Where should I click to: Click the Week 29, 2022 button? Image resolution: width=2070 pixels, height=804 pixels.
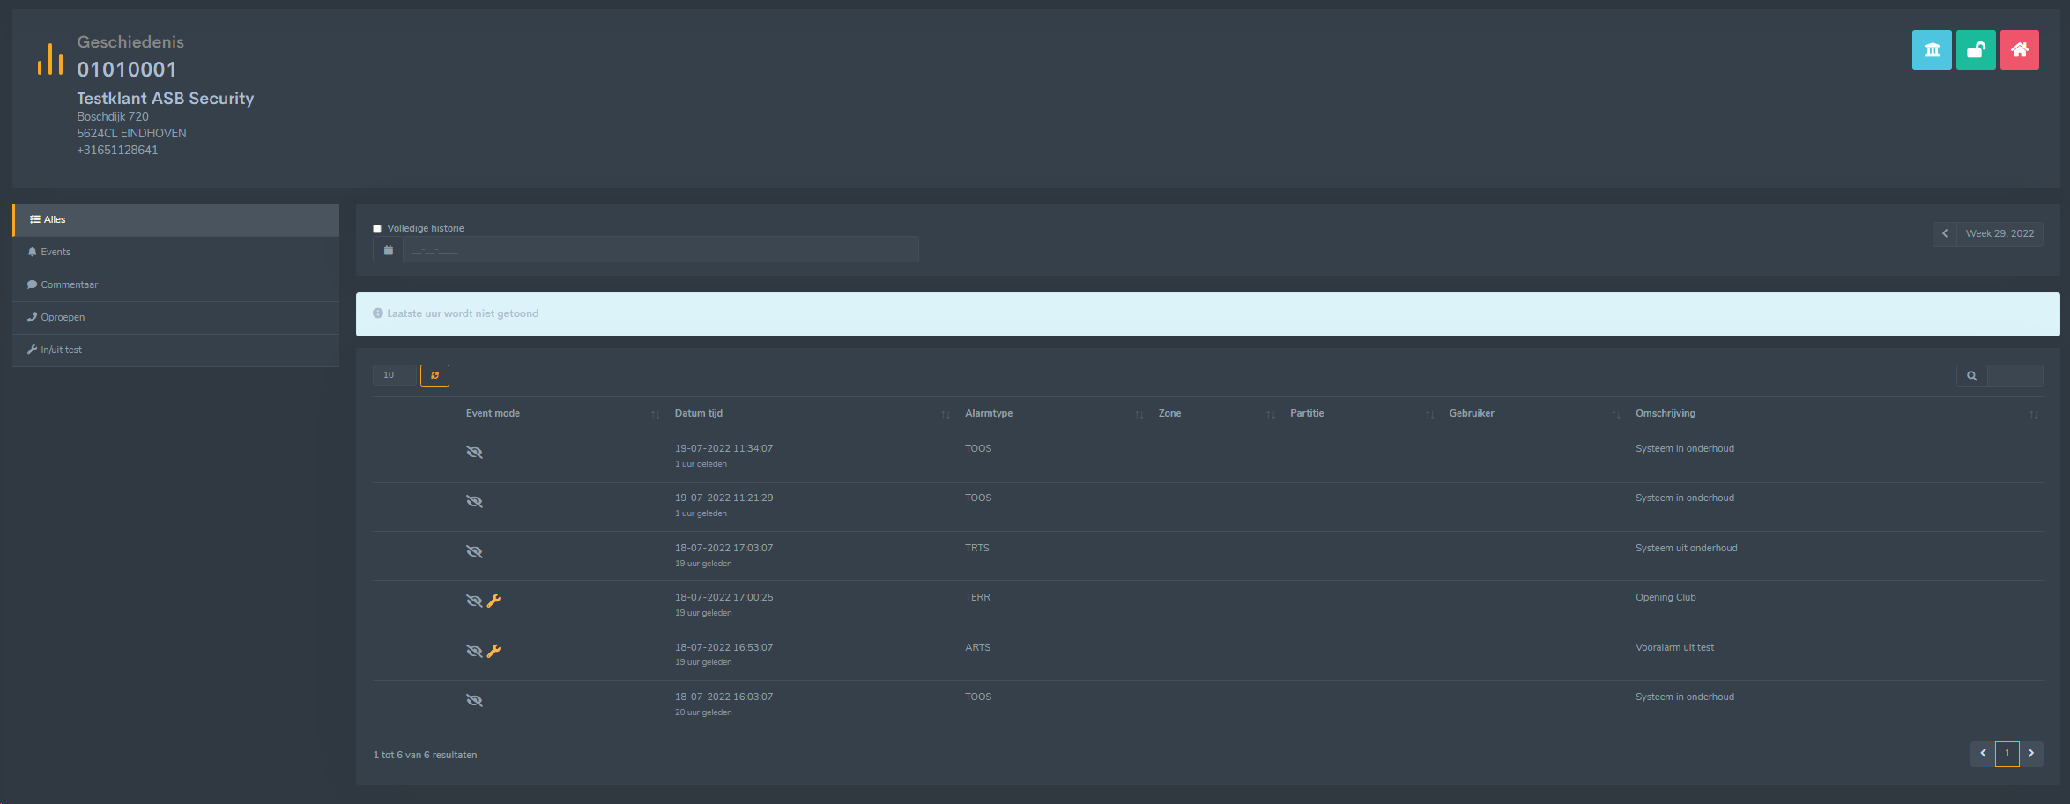[1999, 233]
